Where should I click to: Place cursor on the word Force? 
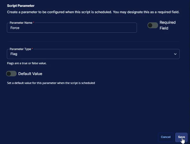15,28
